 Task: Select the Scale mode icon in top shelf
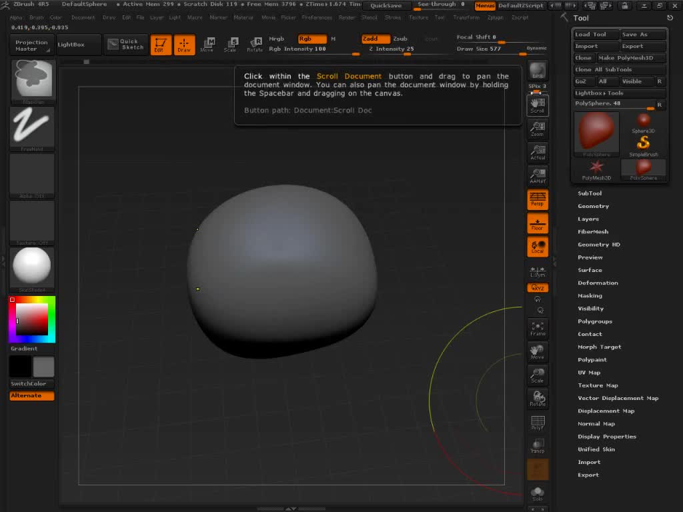pyautogui.click(x=230, y=45)
